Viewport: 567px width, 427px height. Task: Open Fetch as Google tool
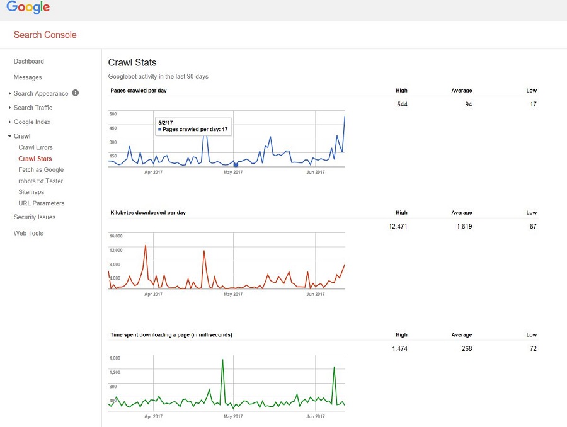click(41, 169)
